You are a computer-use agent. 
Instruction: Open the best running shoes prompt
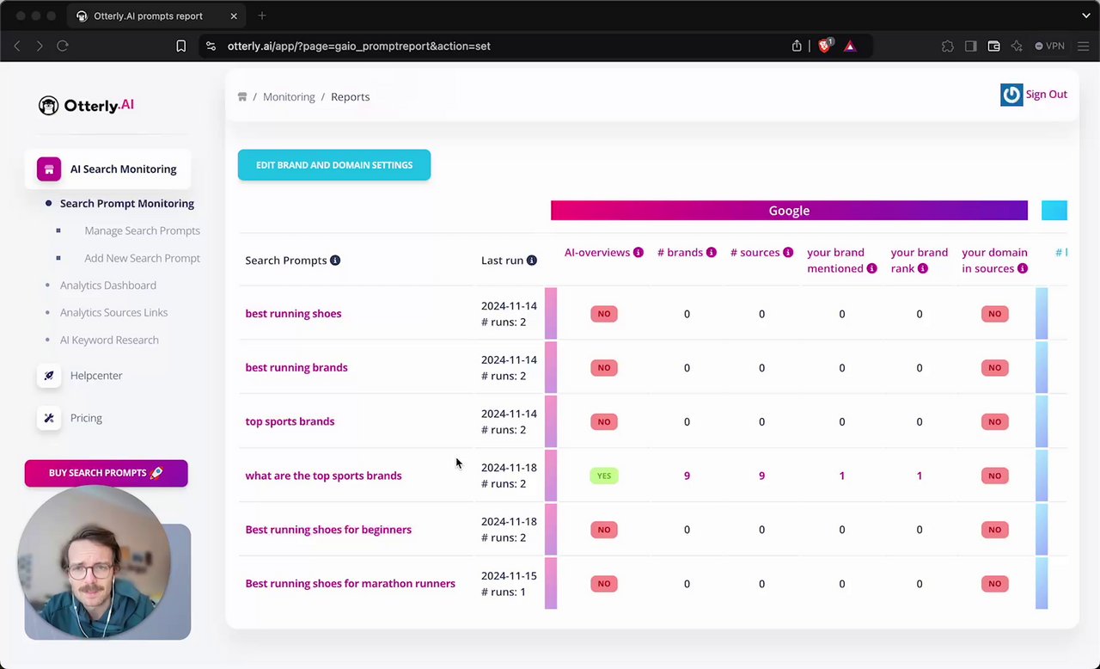coord(293,314)
